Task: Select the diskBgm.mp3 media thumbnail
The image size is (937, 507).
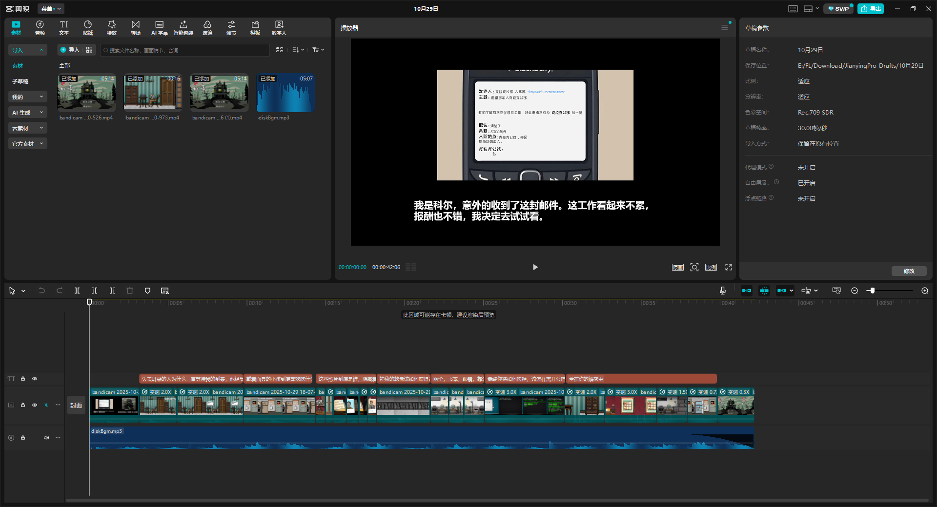Action: [x=285, y=93]
